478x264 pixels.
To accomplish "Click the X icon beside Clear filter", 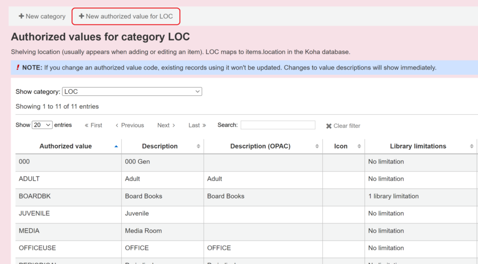I will tap(329, 126).
